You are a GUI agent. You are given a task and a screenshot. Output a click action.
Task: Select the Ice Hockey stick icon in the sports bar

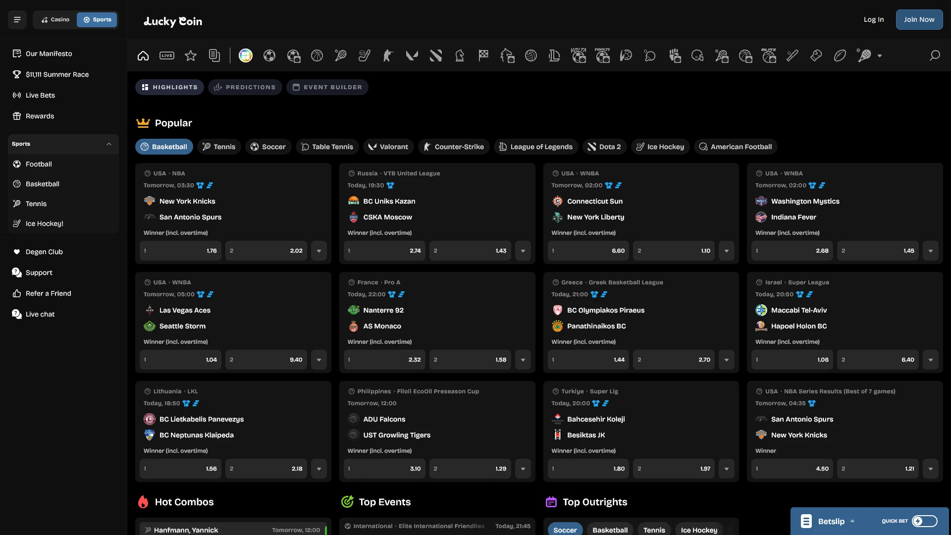pyautogui.click(x=365, y=55)
